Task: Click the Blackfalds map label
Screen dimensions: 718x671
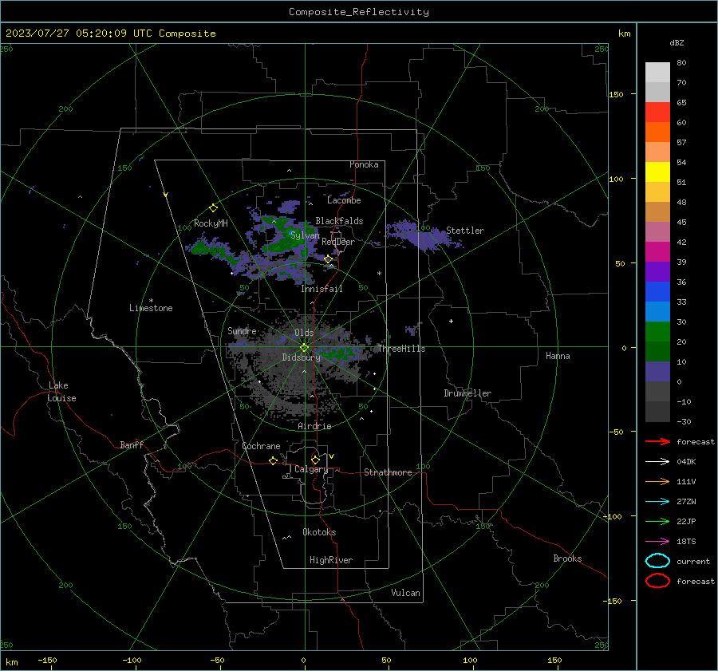Action: point(339,221)
